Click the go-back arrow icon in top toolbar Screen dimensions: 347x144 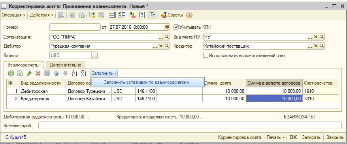(x=61, y=15)
